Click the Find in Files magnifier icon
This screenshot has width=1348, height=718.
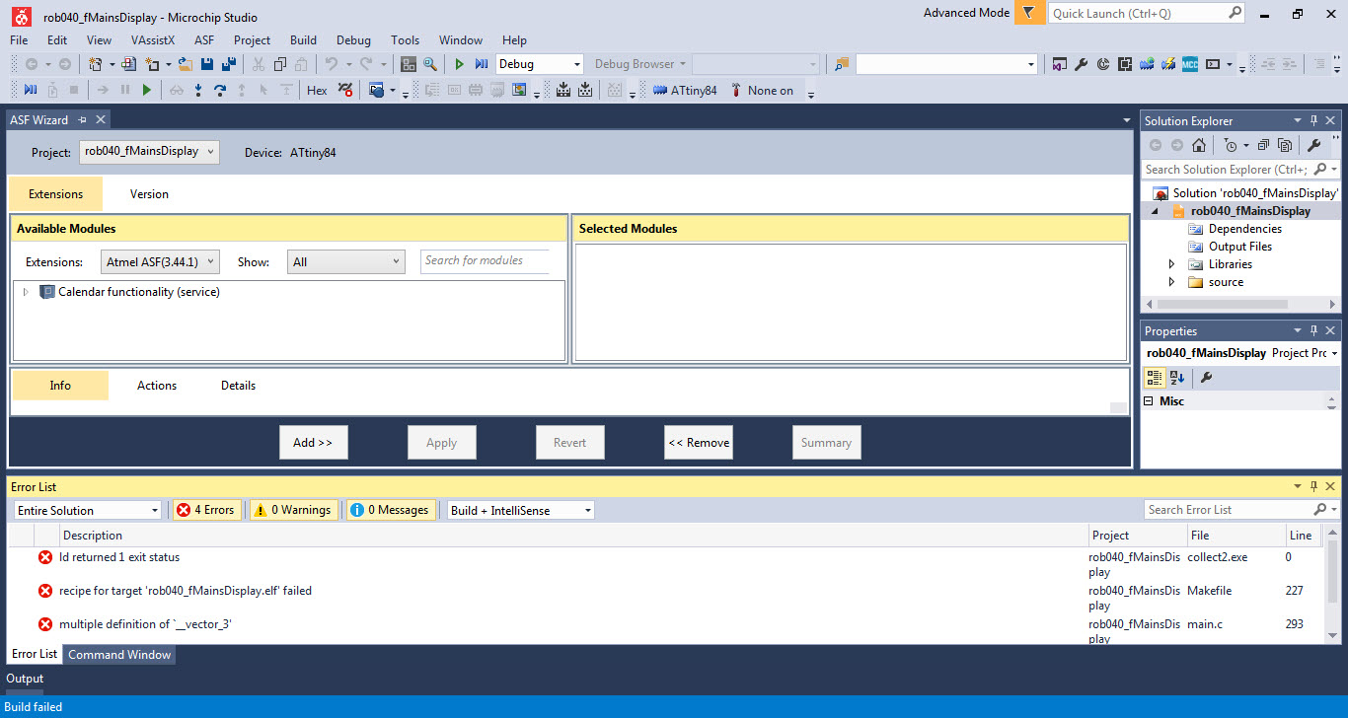click(430, 64)
